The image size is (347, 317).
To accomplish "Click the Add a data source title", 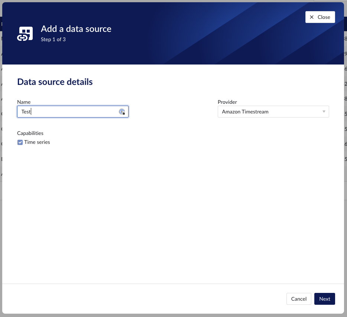I will (x=76, y=29).
